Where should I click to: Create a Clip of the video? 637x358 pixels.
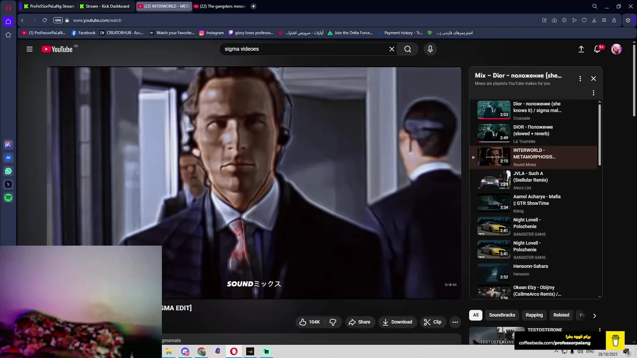click(x=432, y=322)
